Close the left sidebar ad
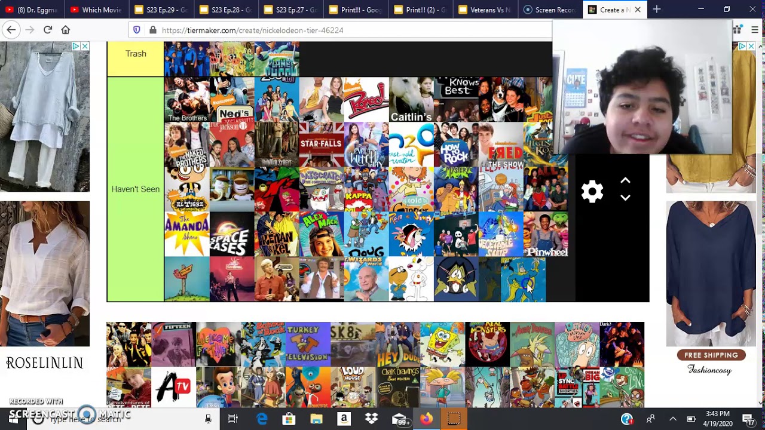The width and height of the screenshot is (765, 430). tap(84, 46)
